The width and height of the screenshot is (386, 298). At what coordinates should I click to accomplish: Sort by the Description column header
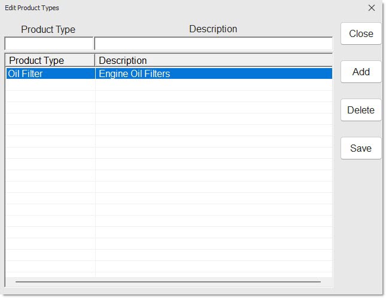point(213,60)
